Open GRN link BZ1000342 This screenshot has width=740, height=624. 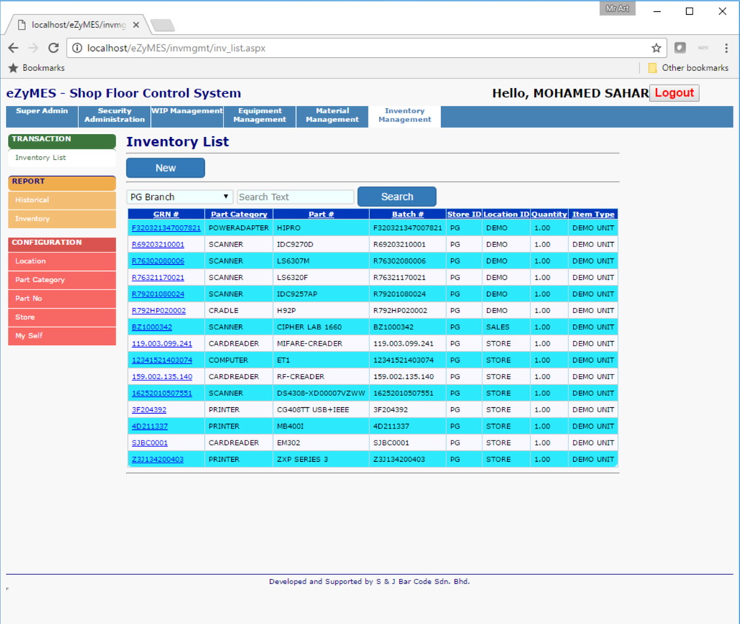152,327
